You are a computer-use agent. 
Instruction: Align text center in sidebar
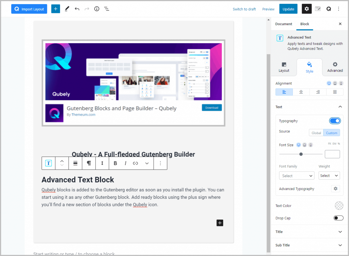301,92
